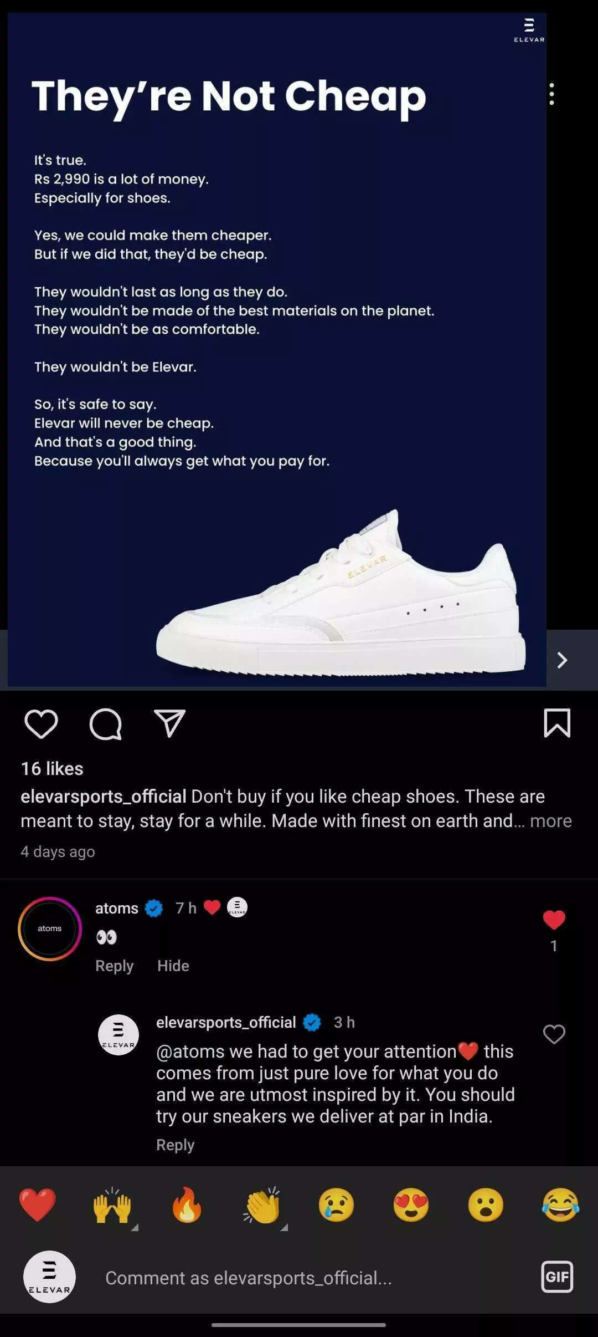Screen dimensions: 598x1337
Task: Open GIF picker button
Action: [557, 1277]
